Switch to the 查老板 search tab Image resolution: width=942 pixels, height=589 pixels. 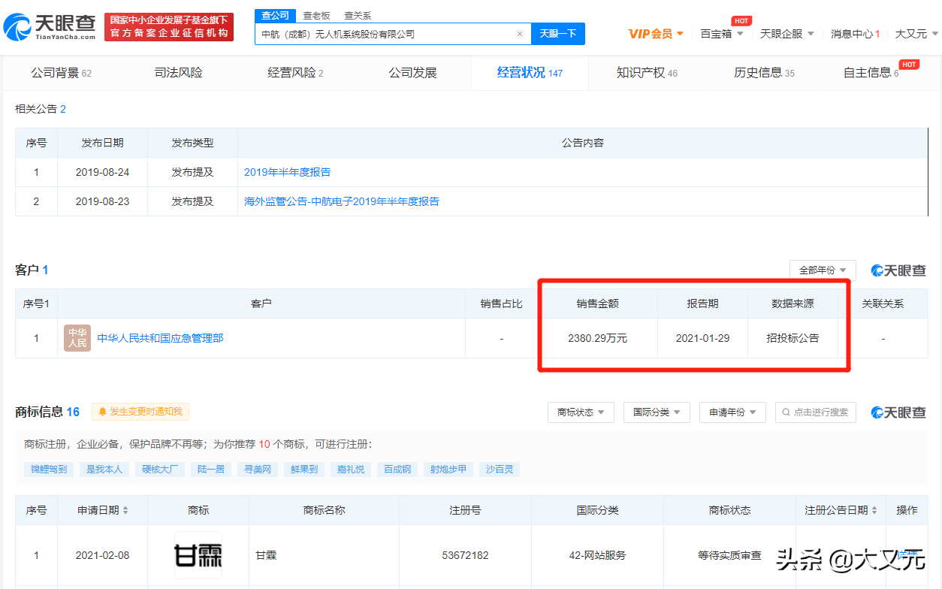316,14
